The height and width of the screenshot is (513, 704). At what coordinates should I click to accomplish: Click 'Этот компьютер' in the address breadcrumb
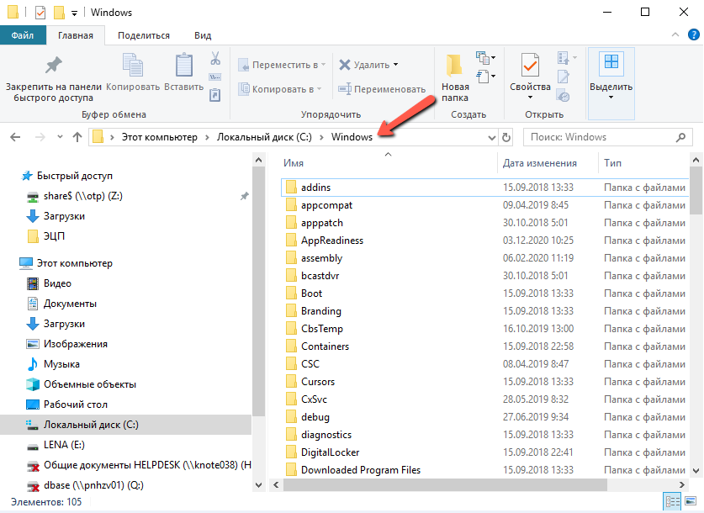(x=159, y=137)
